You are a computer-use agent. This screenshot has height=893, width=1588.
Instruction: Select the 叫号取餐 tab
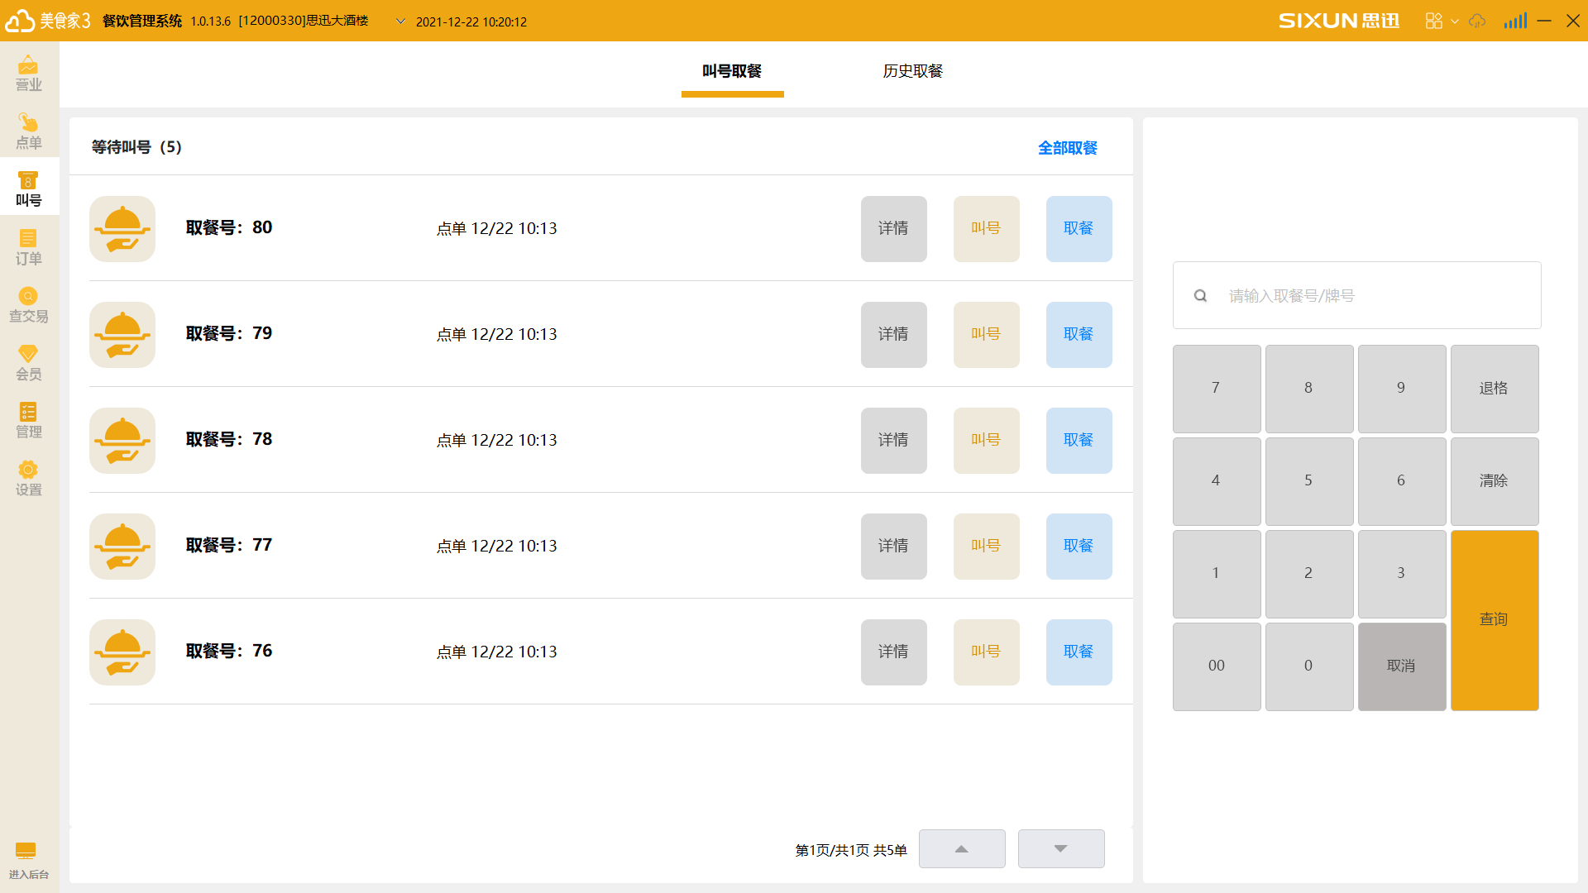click(732, 71)
